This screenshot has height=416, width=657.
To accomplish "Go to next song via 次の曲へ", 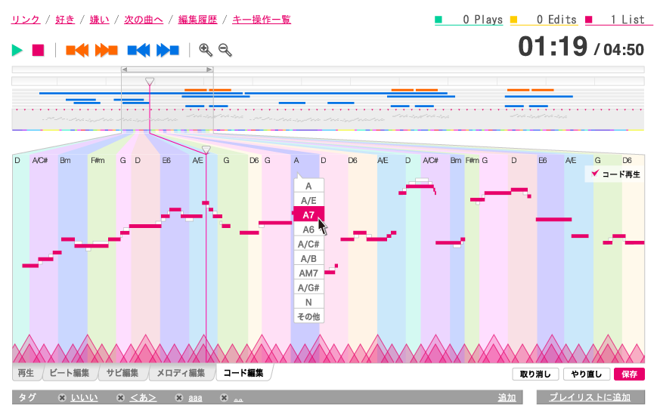I will tap(144, 19).
